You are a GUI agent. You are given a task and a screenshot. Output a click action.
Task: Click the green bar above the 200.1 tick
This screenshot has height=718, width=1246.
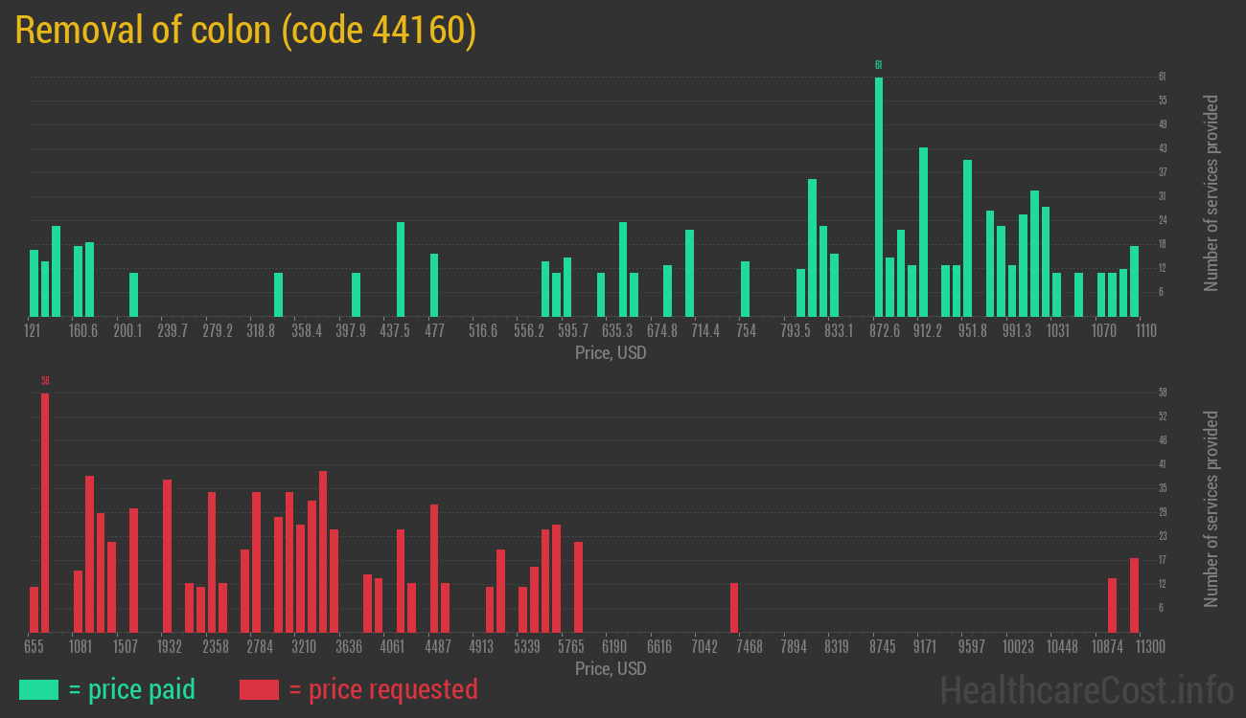[134, 295]
